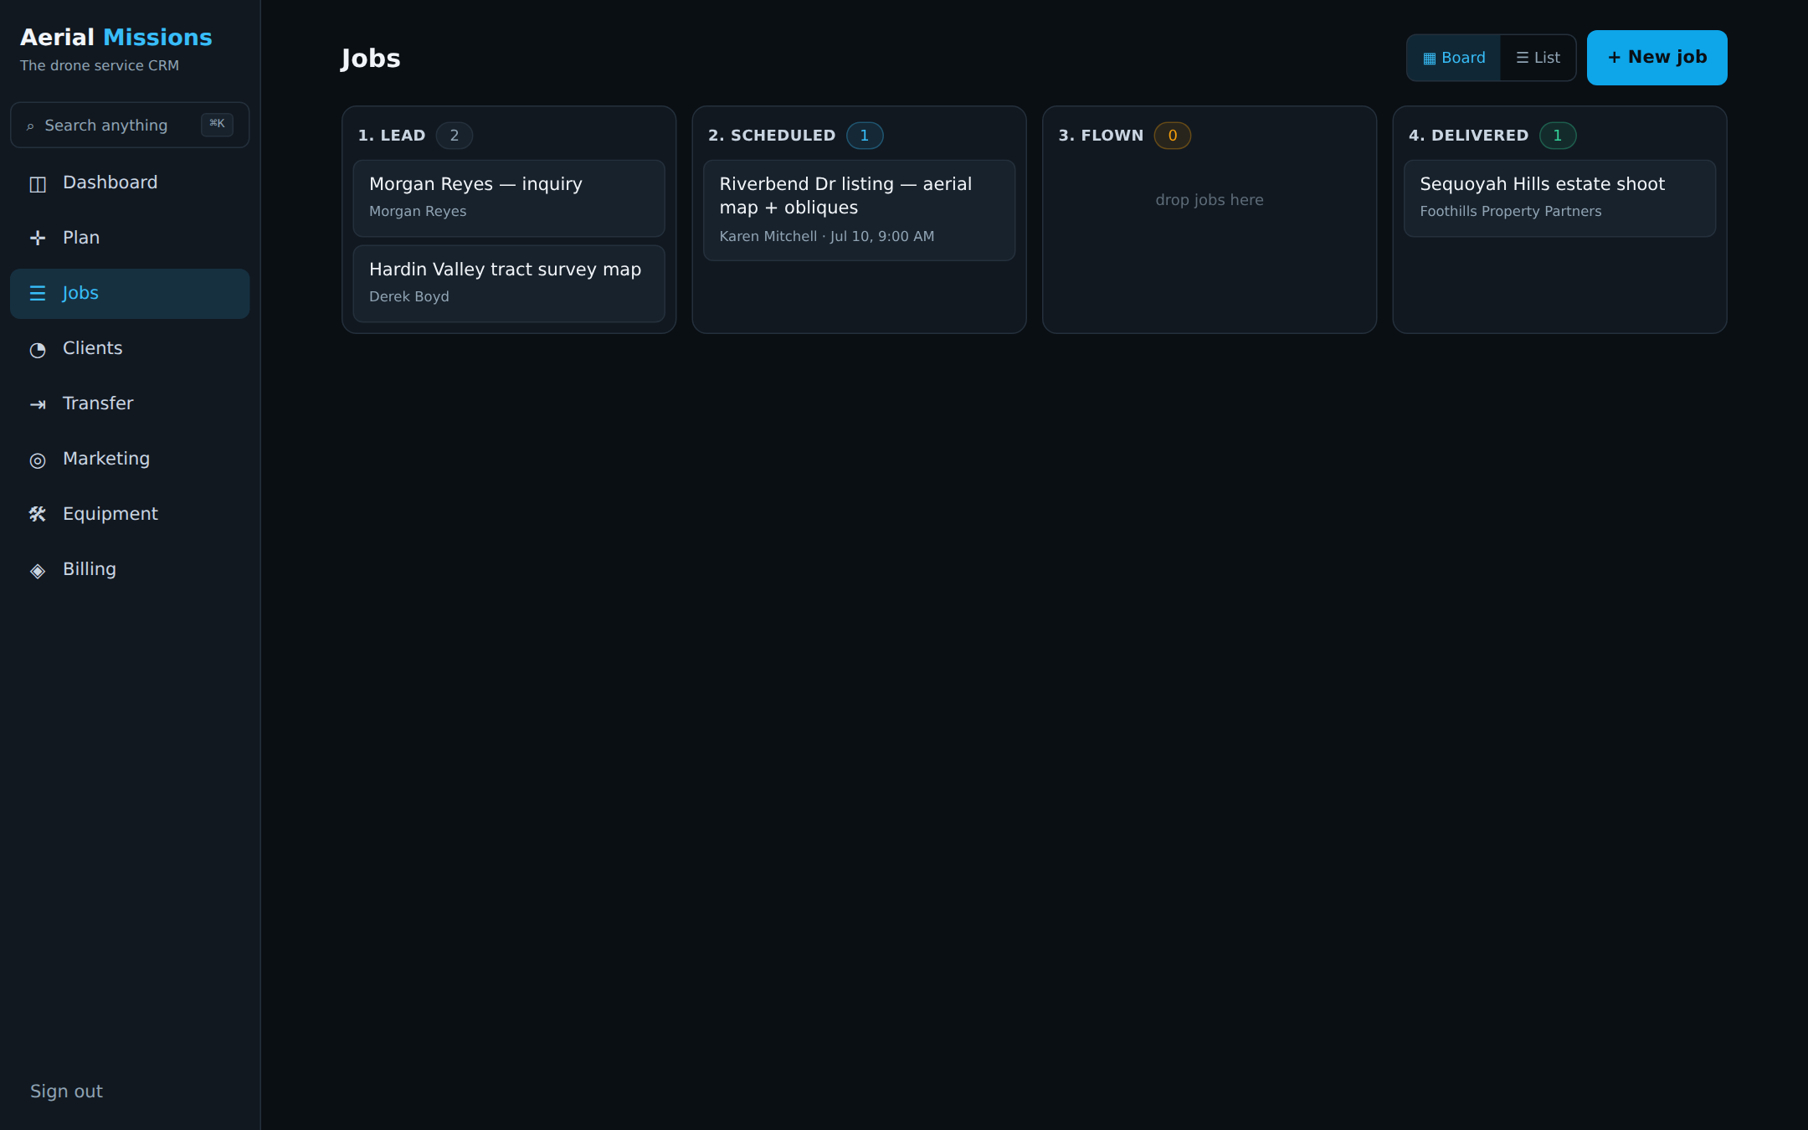Click the Marketing target icon

pyautogui.click(x=38, y=460)
